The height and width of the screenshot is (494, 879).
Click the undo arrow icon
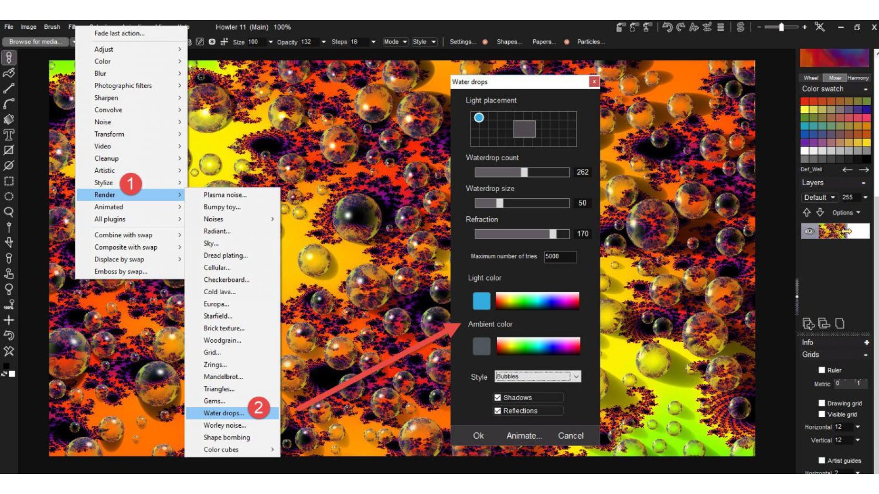tap(667, 27)
